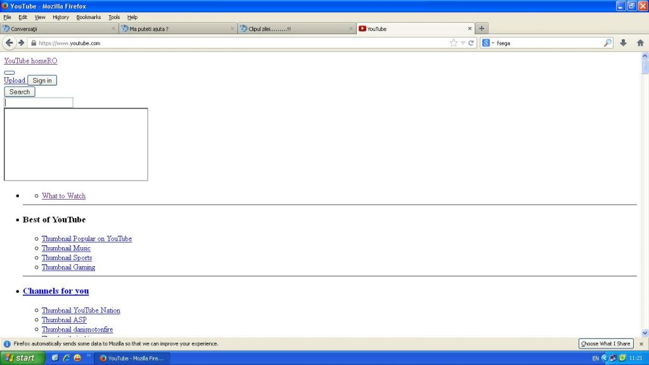Click the magnifier icon in the search bar
This screenshot has height=365, width=649.
[x=607, y=43]
